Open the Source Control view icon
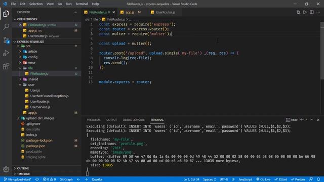Viewport: 324px width, 182px height. click(x=6, y=40)
